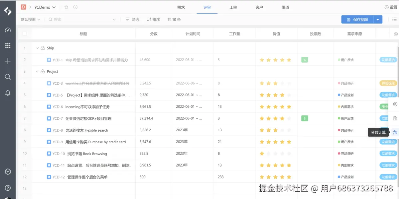Click the green vote badge 6 on YCD-1
The image size is (399, 199).
pos(304,60)
